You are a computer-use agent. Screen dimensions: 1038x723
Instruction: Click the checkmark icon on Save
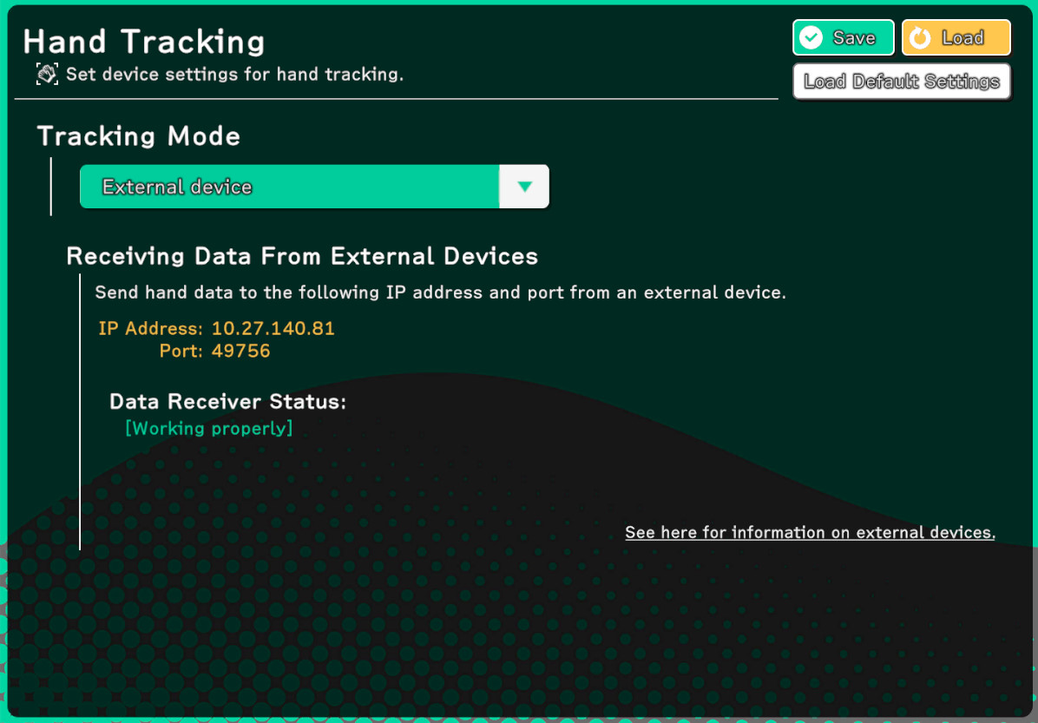pos(811,38)
